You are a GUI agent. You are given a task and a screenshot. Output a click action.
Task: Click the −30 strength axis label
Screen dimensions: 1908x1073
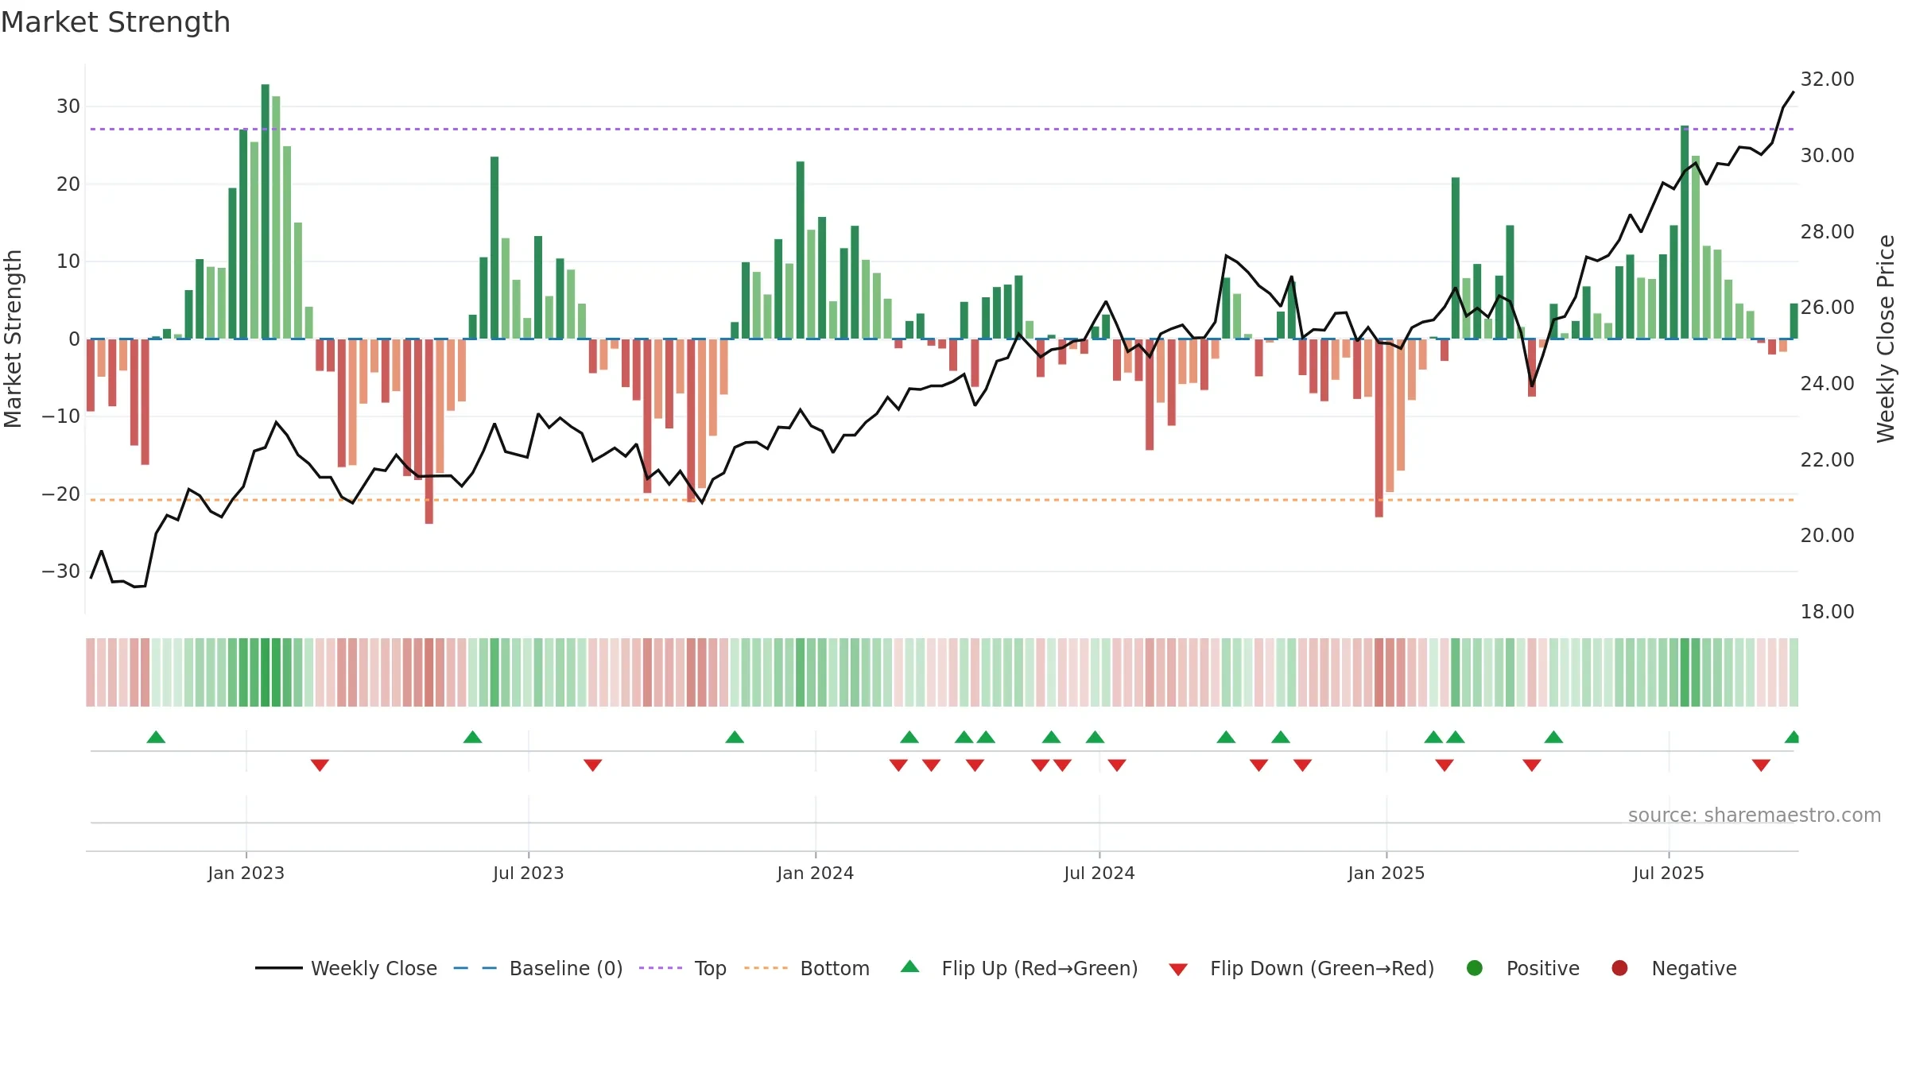coord(61,571)
